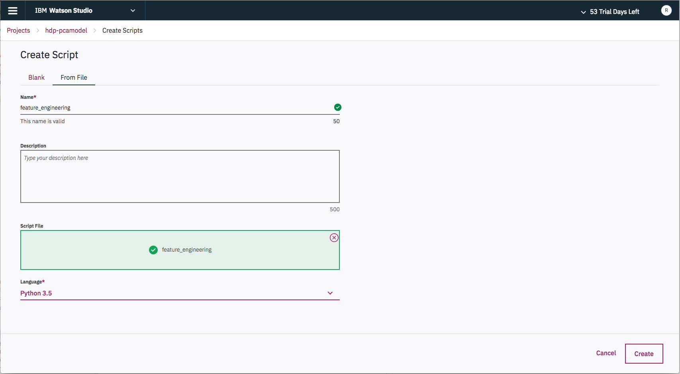Click the Description field label
The width and height of the screenshot is (680, 374).
pyautogui.click(x=33, y=146)
